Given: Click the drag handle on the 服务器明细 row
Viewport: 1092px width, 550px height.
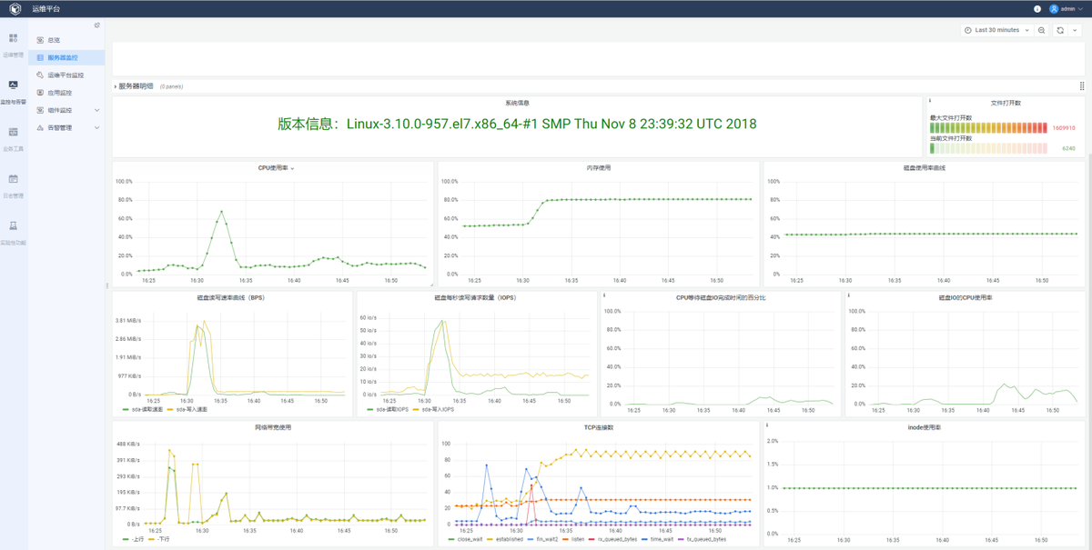Looking at the screenshot, I should (x=1081, y=86).
